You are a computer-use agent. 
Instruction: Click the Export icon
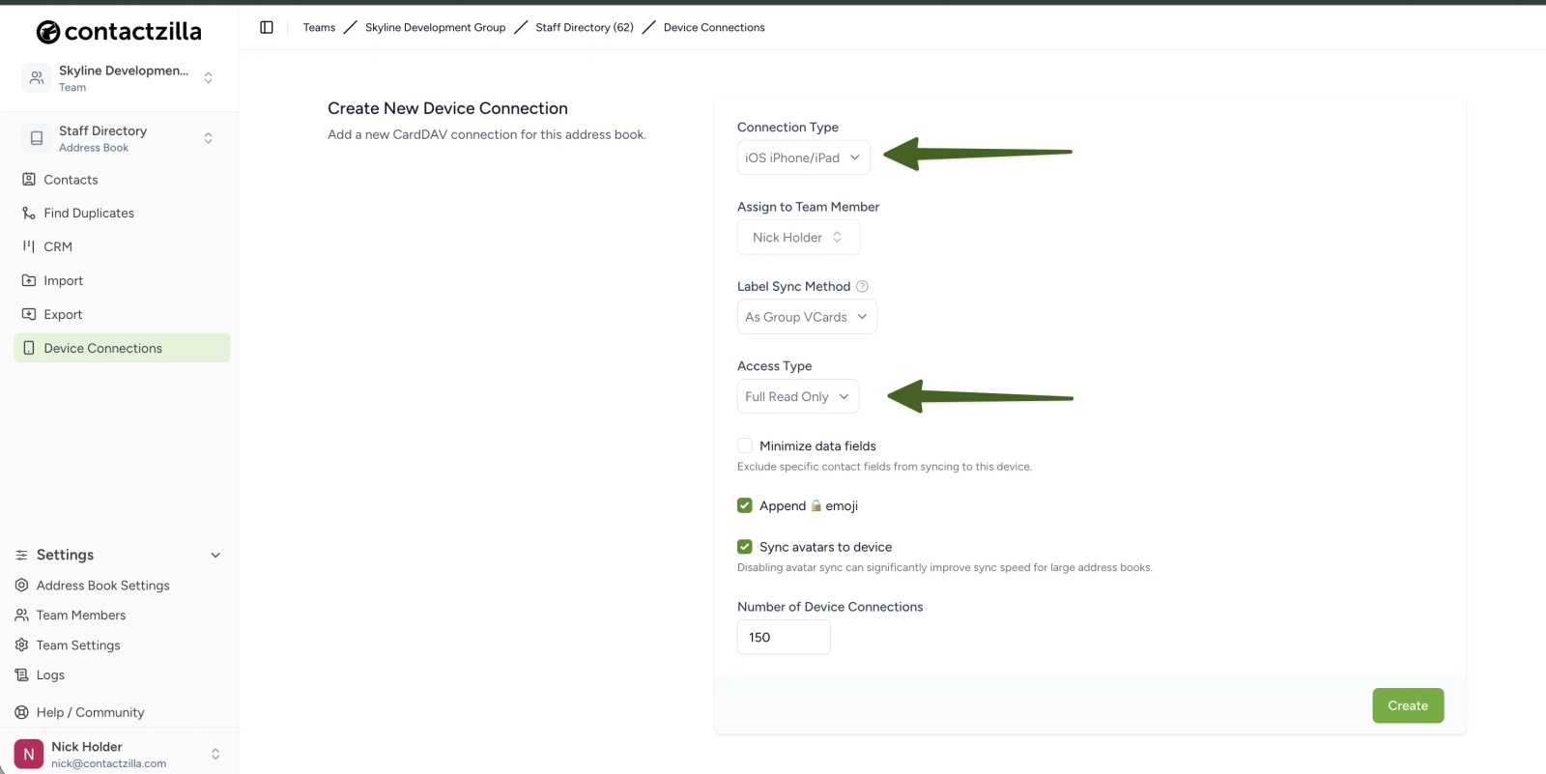pyautogui.click(x=29, y=314)
